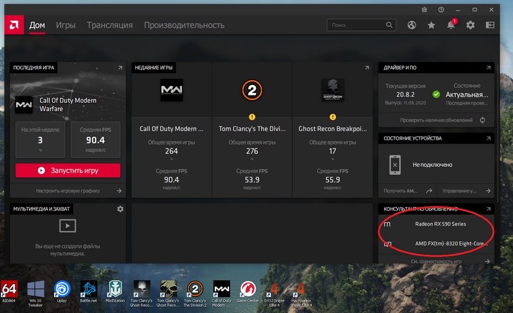
Task: Click the refresh updates icon
Action: tap(482, 120)
